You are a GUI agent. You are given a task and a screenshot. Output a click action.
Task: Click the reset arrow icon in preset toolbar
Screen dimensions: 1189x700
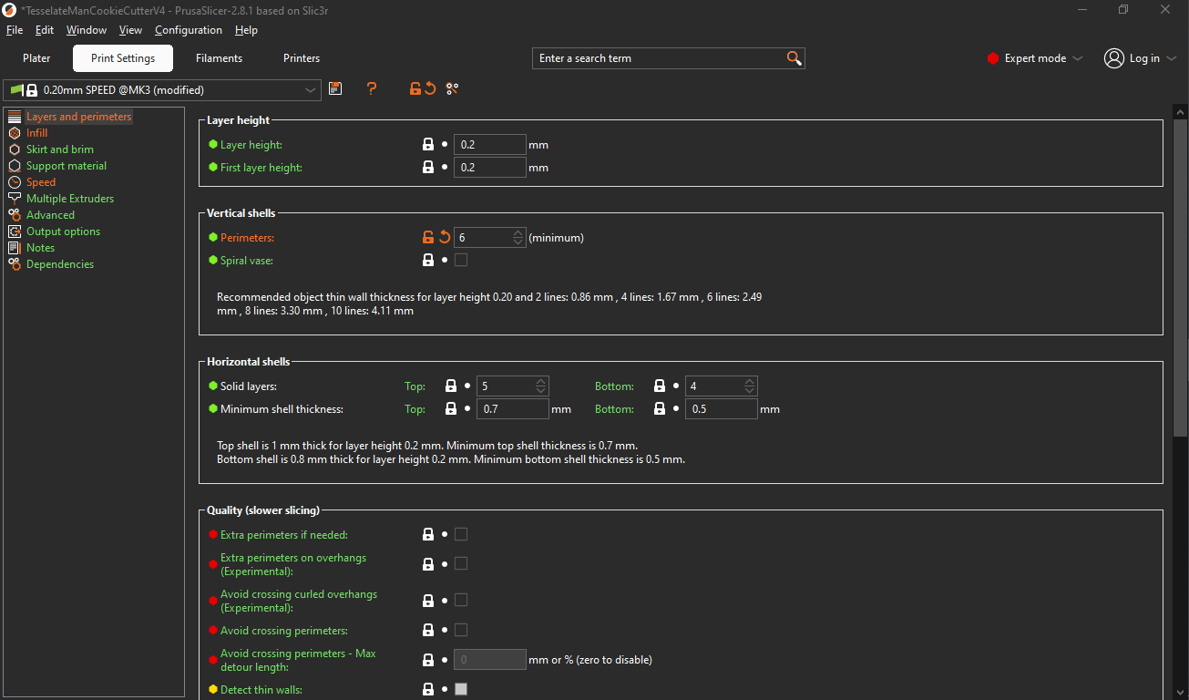click(430, 88)
